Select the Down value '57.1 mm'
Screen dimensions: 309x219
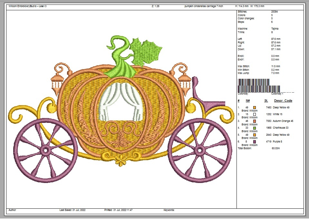tap(276, 50)
